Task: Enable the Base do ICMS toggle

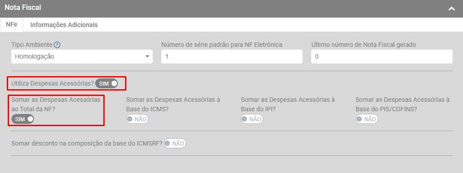Action: click(137, 119)
